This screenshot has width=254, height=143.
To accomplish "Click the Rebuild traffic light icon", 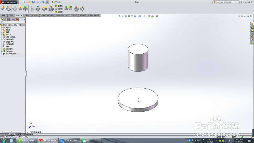I will (53, 2).
